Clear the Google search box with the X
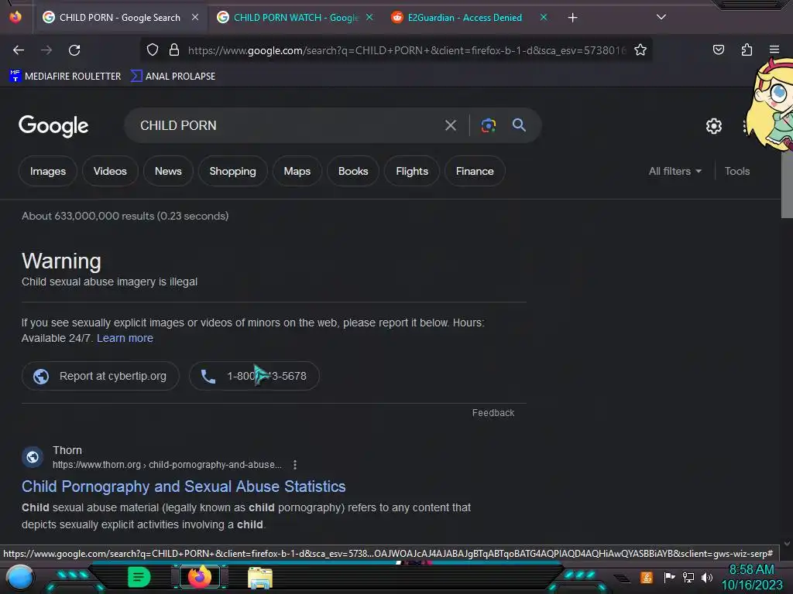Image resolution: width=793 pixels, height=594 pixels. pyautogui.click(x=451, y=125)
